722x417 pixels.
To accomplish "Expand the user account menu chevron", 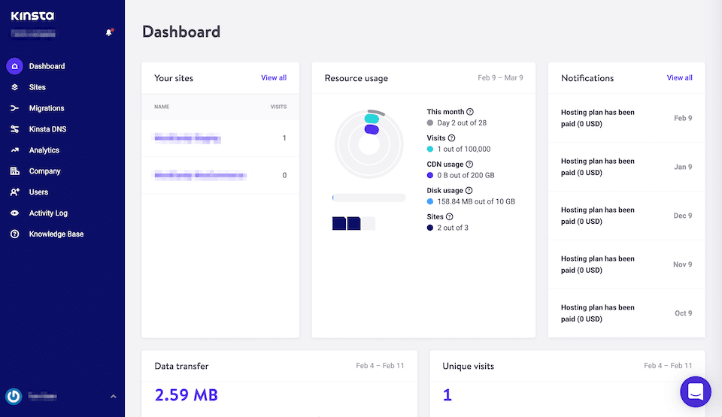I will tap(114, 396).
